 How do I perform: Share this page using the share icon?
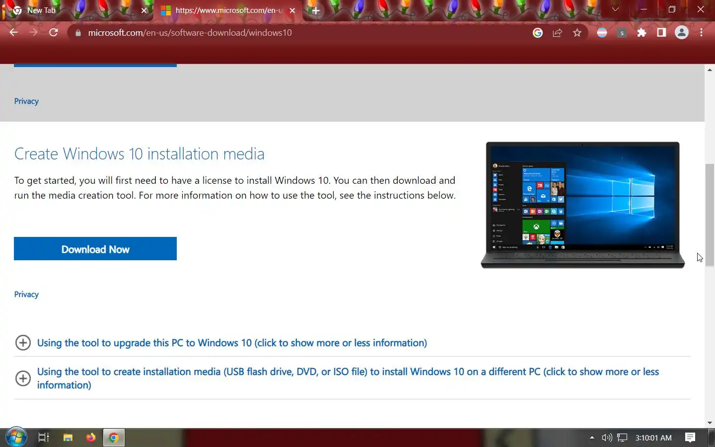(x=557, y=33)
